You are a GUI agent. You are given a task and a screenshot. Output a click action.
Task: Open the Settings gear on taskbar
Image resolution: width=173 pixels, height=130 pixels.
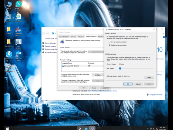pyautogui.click(x=80, y=129)
